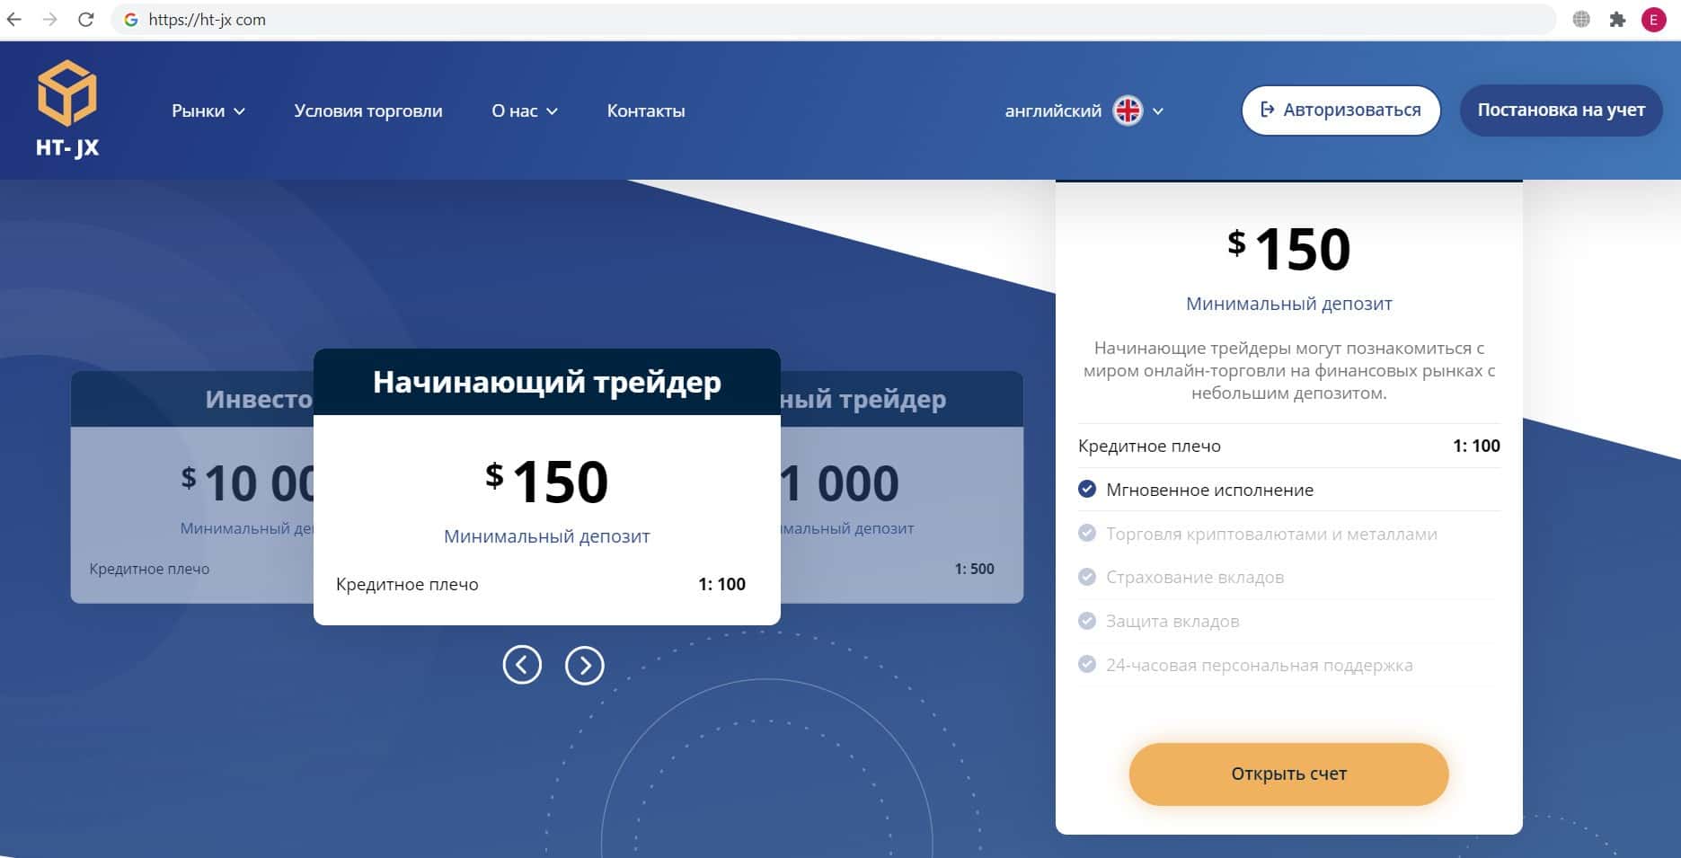
Task: Click the $150 amount in the center card
Action: pyautogui.click(x=546, y=482)
